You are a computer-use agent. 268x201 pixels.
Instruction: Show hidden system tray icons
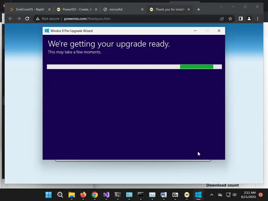coord(211,195)
